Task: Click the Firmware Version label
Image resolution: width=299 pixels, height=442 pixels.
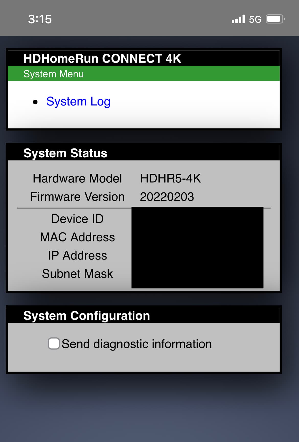Action: [x=77, y=197]
